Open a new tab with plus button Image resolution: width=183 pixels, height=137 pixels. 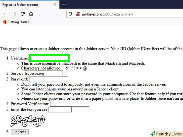(64, 4)
